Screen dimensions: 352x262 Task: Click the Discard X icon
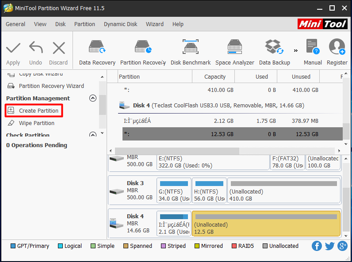[58, 48]
